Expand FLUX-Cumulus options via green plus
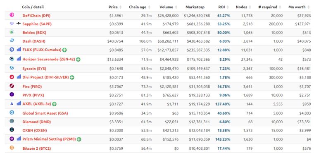Viewport: 314px width, 153px height. point(64,50)
